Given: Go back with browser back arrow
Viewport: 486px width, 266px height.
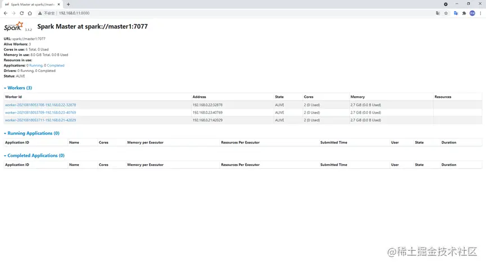Looking at the screenshot, I should coord(6,13).
